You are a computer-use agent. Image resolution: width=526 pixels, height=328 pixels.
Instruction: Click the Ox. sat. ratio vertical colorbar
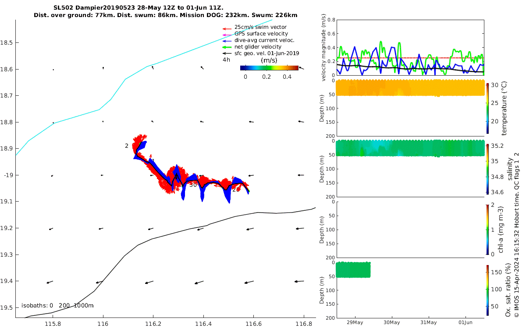pos(488,290)
